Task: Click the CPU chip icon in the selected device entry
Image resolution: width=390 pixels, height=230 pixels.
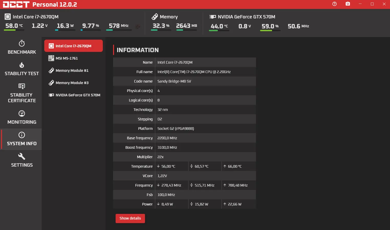Action: [51, 46]
